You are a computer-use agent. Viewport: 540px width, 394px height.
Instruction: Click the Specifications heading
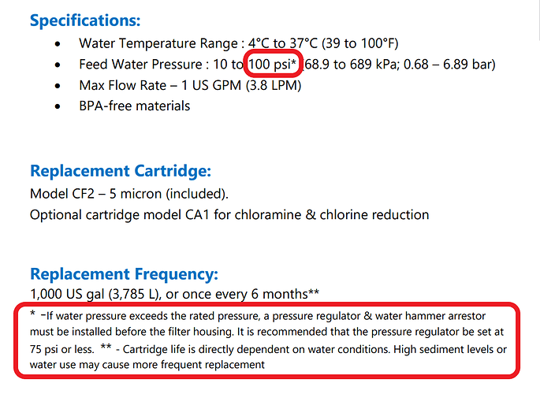click(85, 20)
